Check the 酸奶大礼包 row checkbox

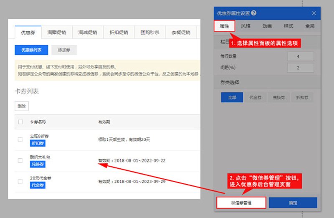pyautogui.click(x=20, y=160)
